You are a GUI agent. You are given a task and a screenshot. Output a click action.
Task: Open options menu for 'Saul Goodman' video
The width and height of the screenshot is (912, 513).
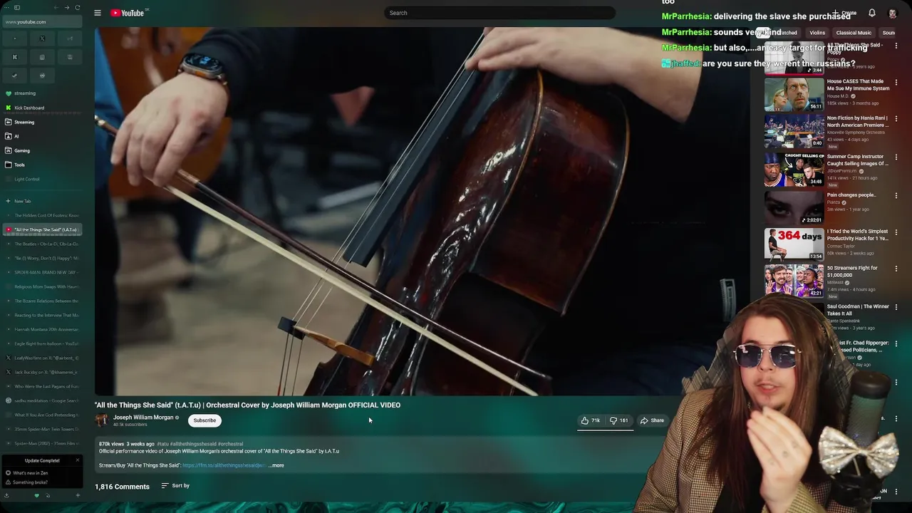[x=896, y=307]
